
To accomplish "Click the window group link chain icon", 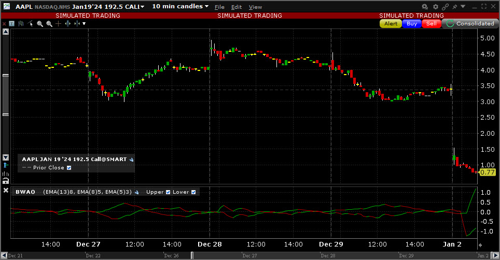I will coord(446,7).
